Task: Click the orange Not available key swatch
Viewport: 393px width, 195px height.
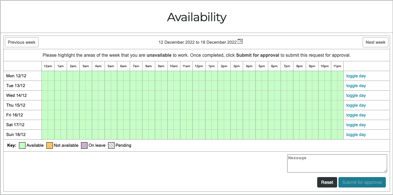Action: click(49, 145)
